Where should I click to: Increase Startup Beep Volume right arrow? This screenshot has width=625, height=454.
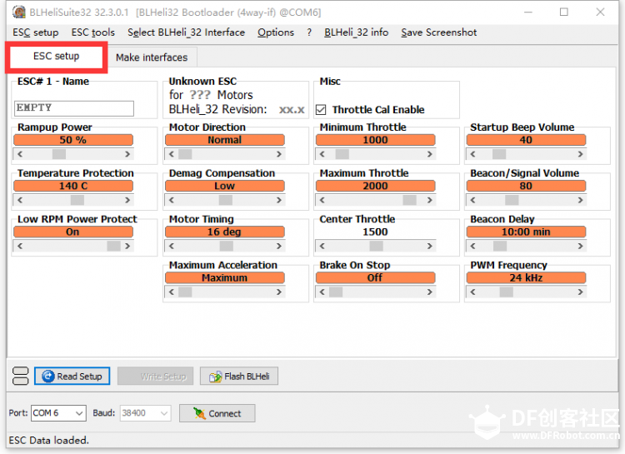pyautogui.click(x=580, y=154)
